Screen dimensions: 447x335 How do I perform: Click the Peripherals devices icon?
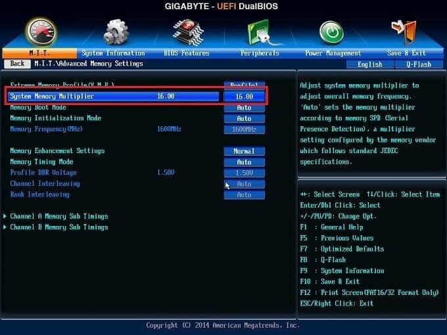pos(260,31)
